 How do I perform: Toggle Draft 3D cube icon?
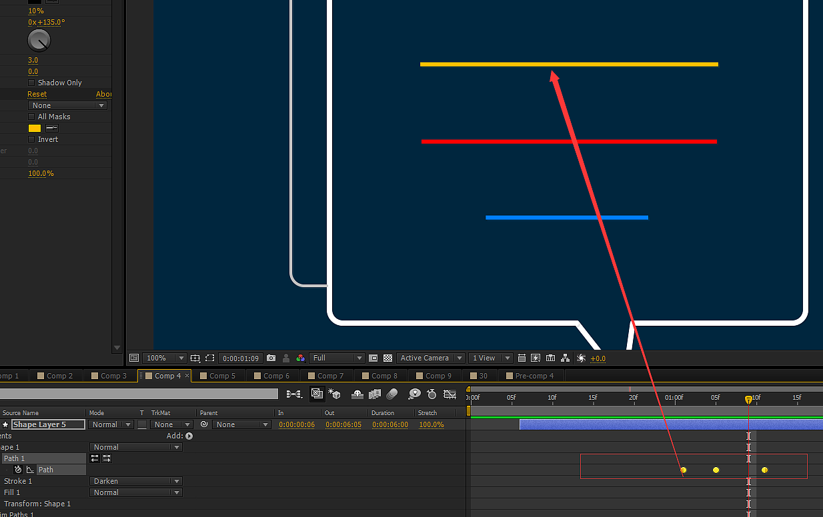[334, 394]
